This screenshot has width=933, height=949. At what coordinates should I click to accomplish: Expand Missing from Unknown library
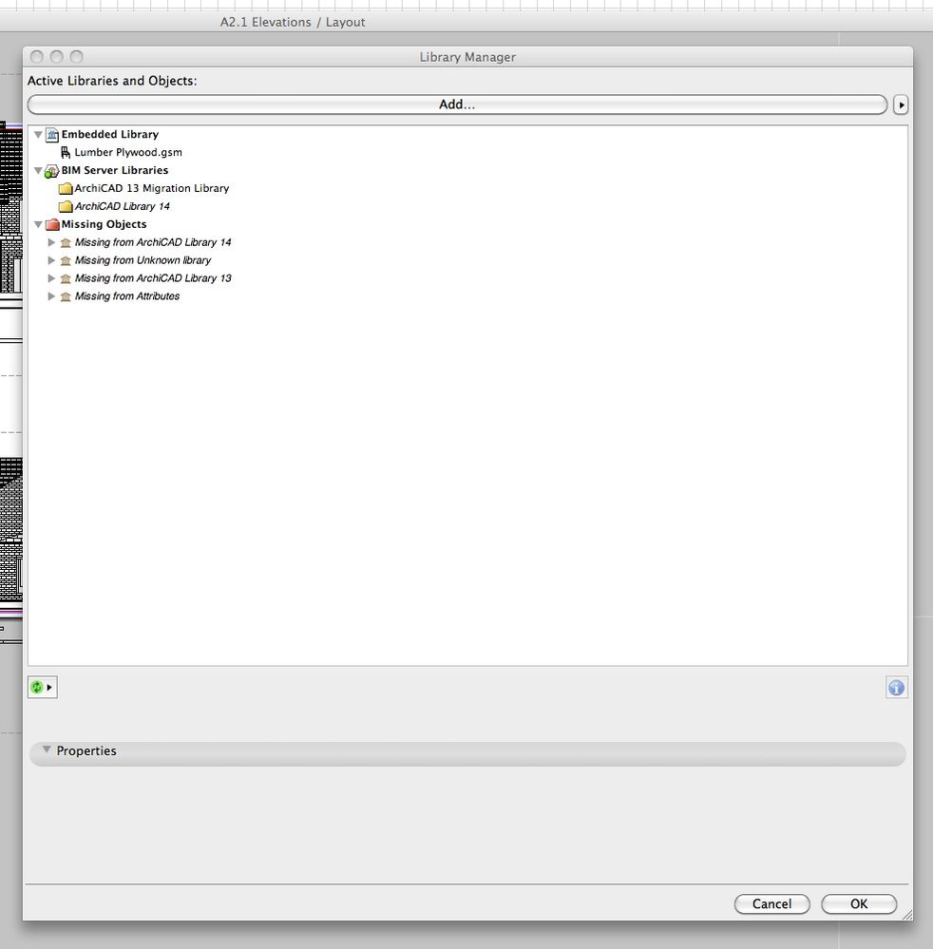(x=51, y=260)
